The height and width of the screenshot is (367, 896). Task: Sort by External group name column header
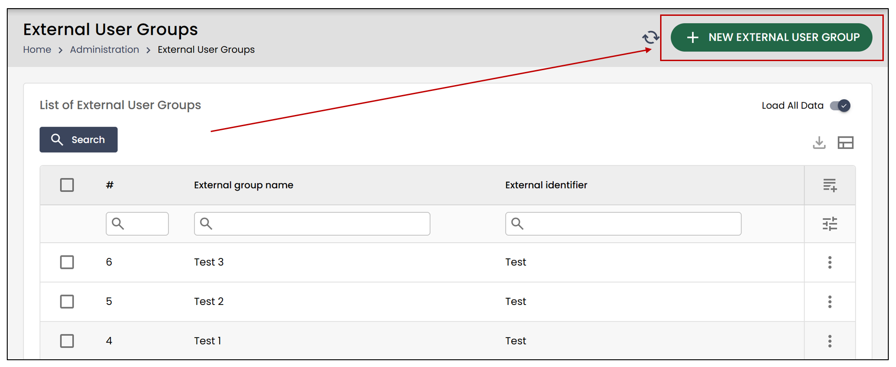[244, 185]
